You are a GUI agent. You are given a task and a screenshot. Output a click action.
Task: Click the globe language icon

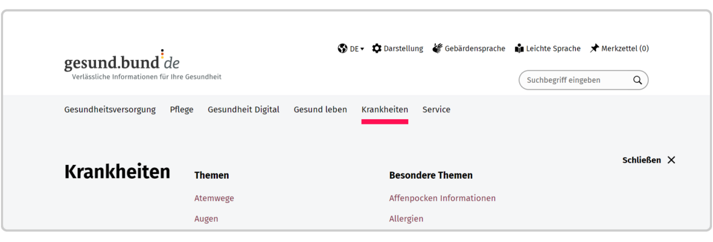click(x=342, y=48)
